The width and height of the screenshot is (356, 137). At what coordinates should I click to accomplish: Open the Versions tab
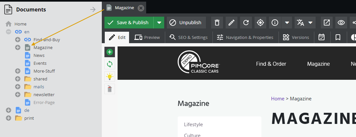pyautogui.click(x=296, y=37)
